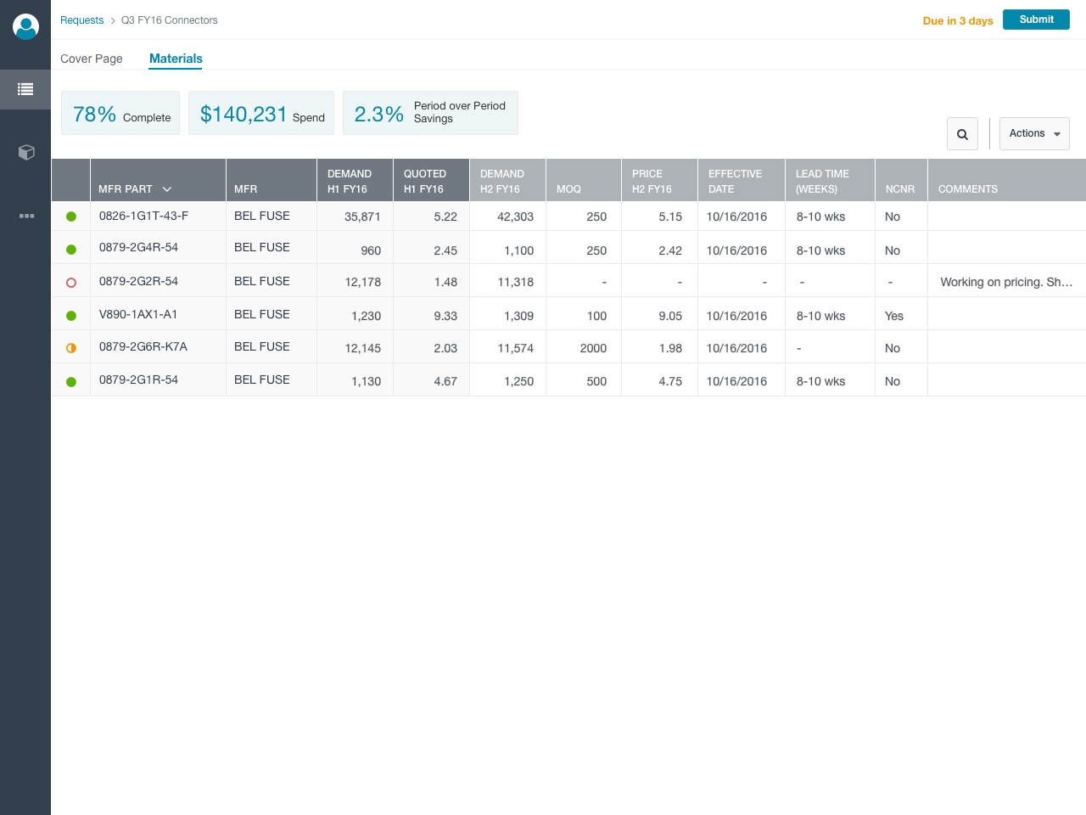
Task: Open the cube package sidebar icon
Action: [25, 152]
